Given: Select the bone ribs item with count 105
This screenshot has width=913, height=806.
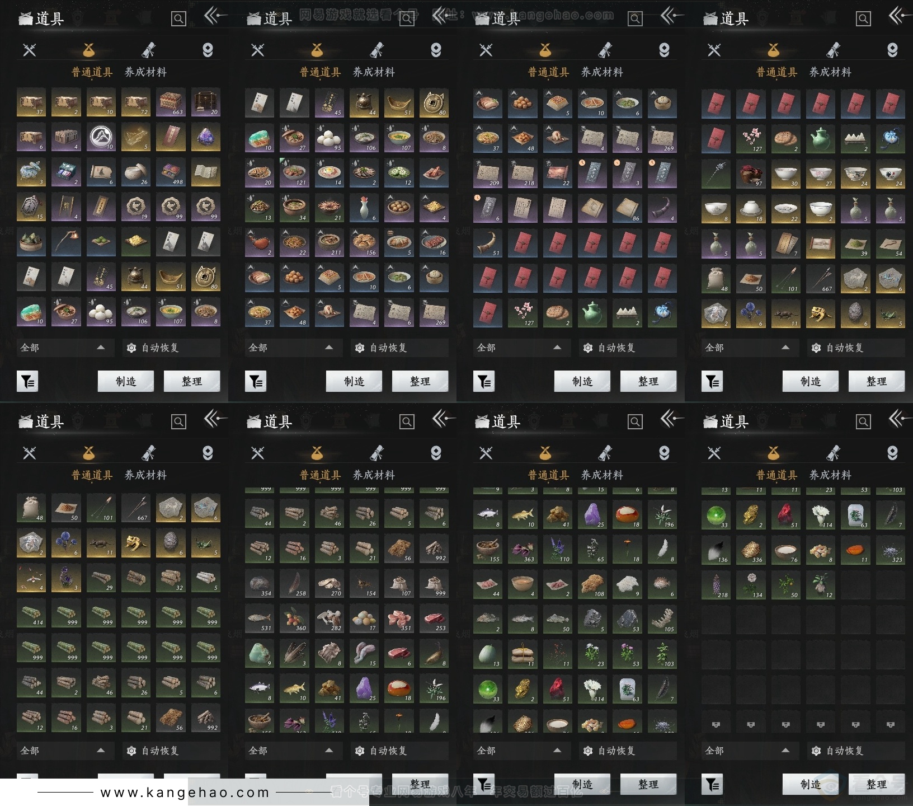Looking at the screenshot, I should pos(662,620).
